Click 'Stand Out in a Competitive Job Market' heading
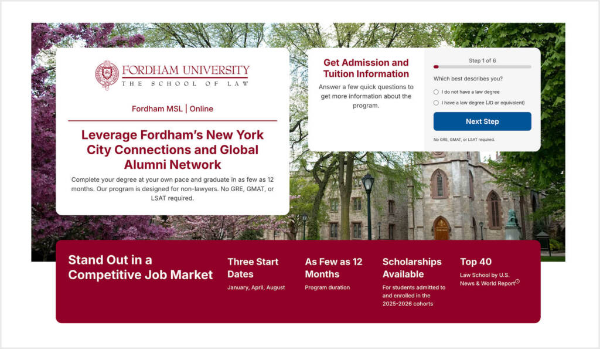The height and width of the screenshot is (349, 600). 140,267
